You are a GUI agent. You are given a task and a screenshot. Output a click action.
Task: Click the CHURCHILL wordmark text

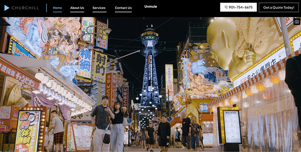[x=25, y=8]
